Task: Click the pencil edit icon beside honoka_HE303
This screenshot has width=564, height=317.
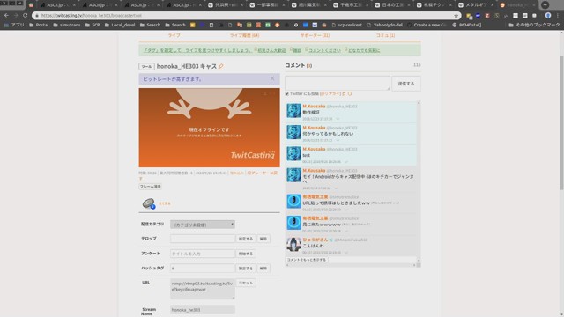Action: pos(221,66)
